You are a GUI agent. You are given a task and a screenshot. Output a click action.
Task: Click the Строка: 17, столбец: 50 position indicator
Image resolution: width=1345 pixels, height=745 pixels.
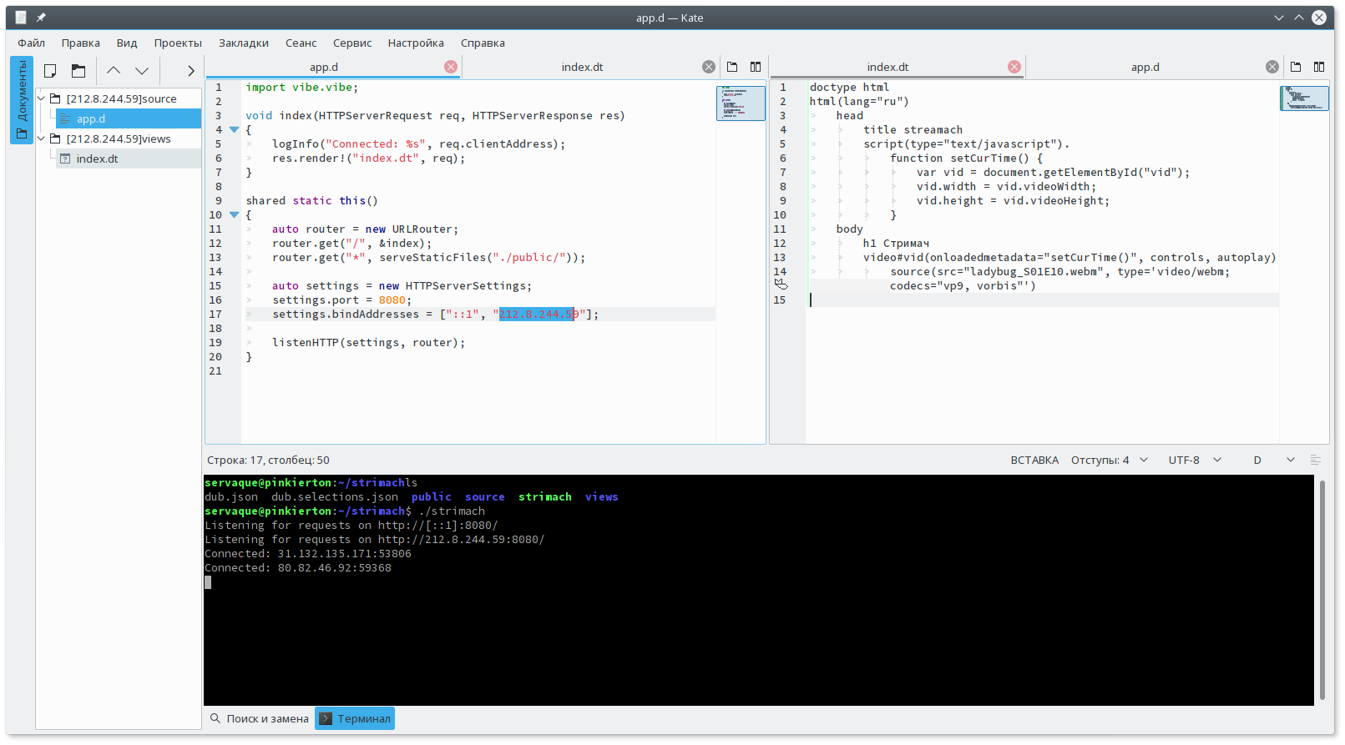click(268, 460)
